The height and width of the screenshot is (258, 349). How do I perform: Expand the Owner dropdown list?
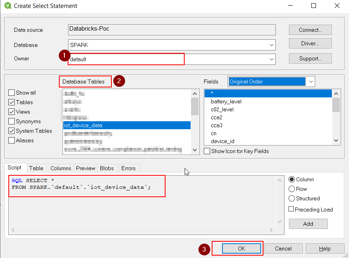pos(271,59)
